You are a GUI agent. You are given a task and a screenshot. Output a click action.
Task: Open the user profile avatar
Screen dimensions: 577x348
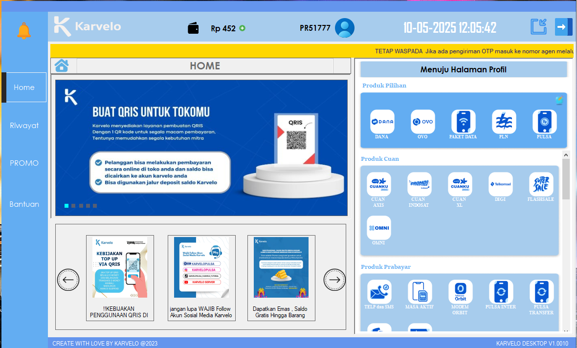[x=345, y=28]
